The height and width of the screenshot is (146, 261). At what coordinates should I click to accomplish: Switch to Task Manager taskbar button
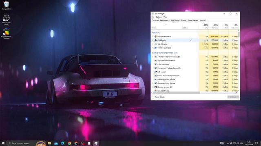click(x=96, y=143)
